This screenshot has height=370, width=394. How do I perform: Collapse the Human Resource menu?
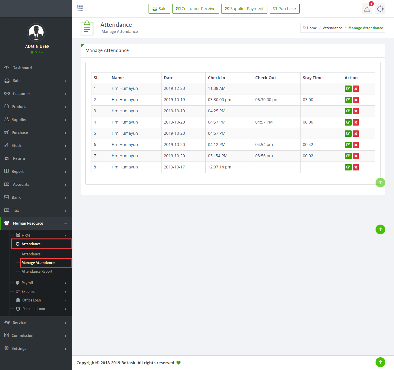[36, 223]
